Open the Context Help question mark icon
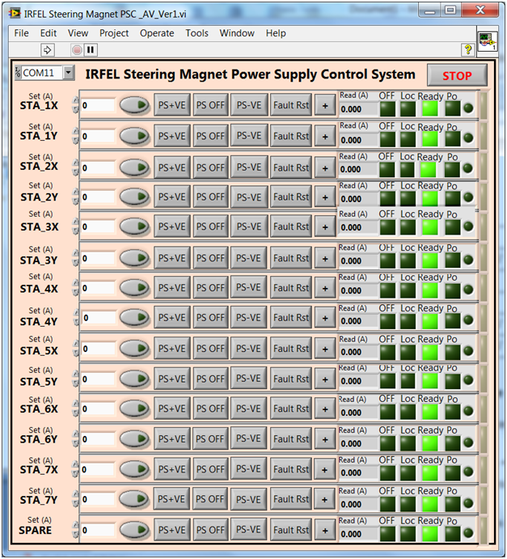 [x=468, y=49]
